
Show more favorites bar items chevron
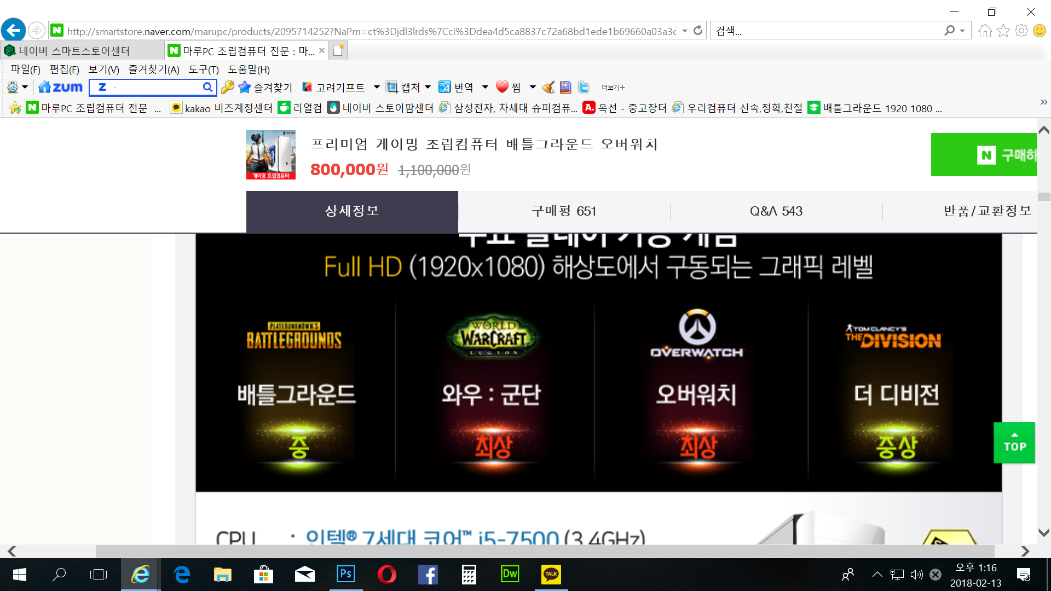(1043, 102)
